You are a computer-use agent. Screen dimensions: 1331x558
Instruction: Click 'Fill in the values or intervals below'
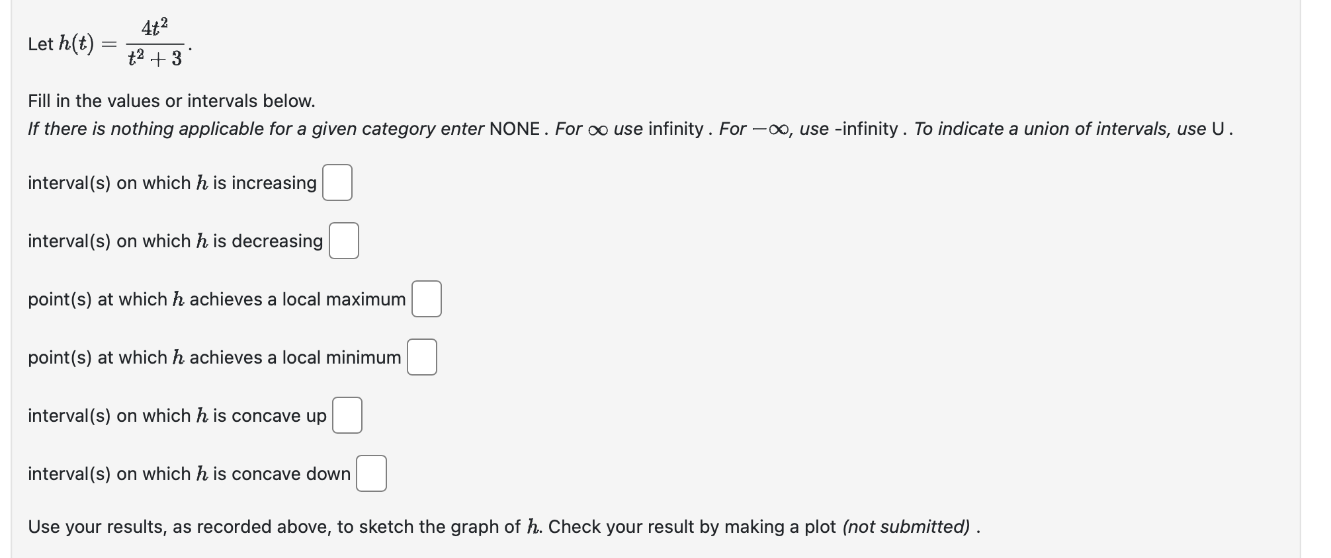tap(171, 101)
